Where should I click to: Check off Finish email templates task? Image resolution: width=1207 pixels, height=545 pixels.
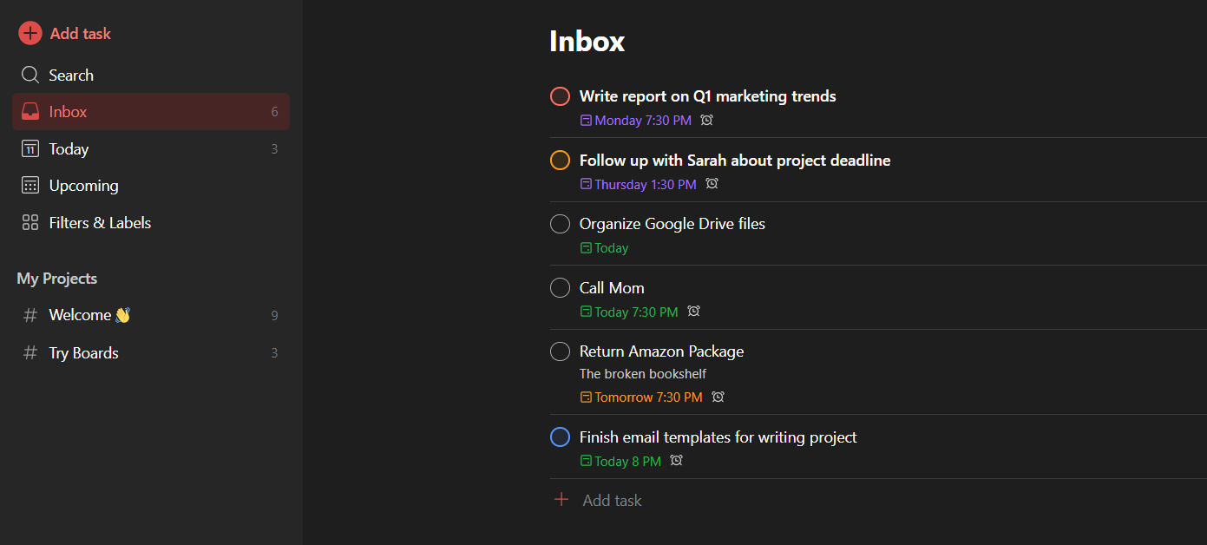[x=560, y=437]
